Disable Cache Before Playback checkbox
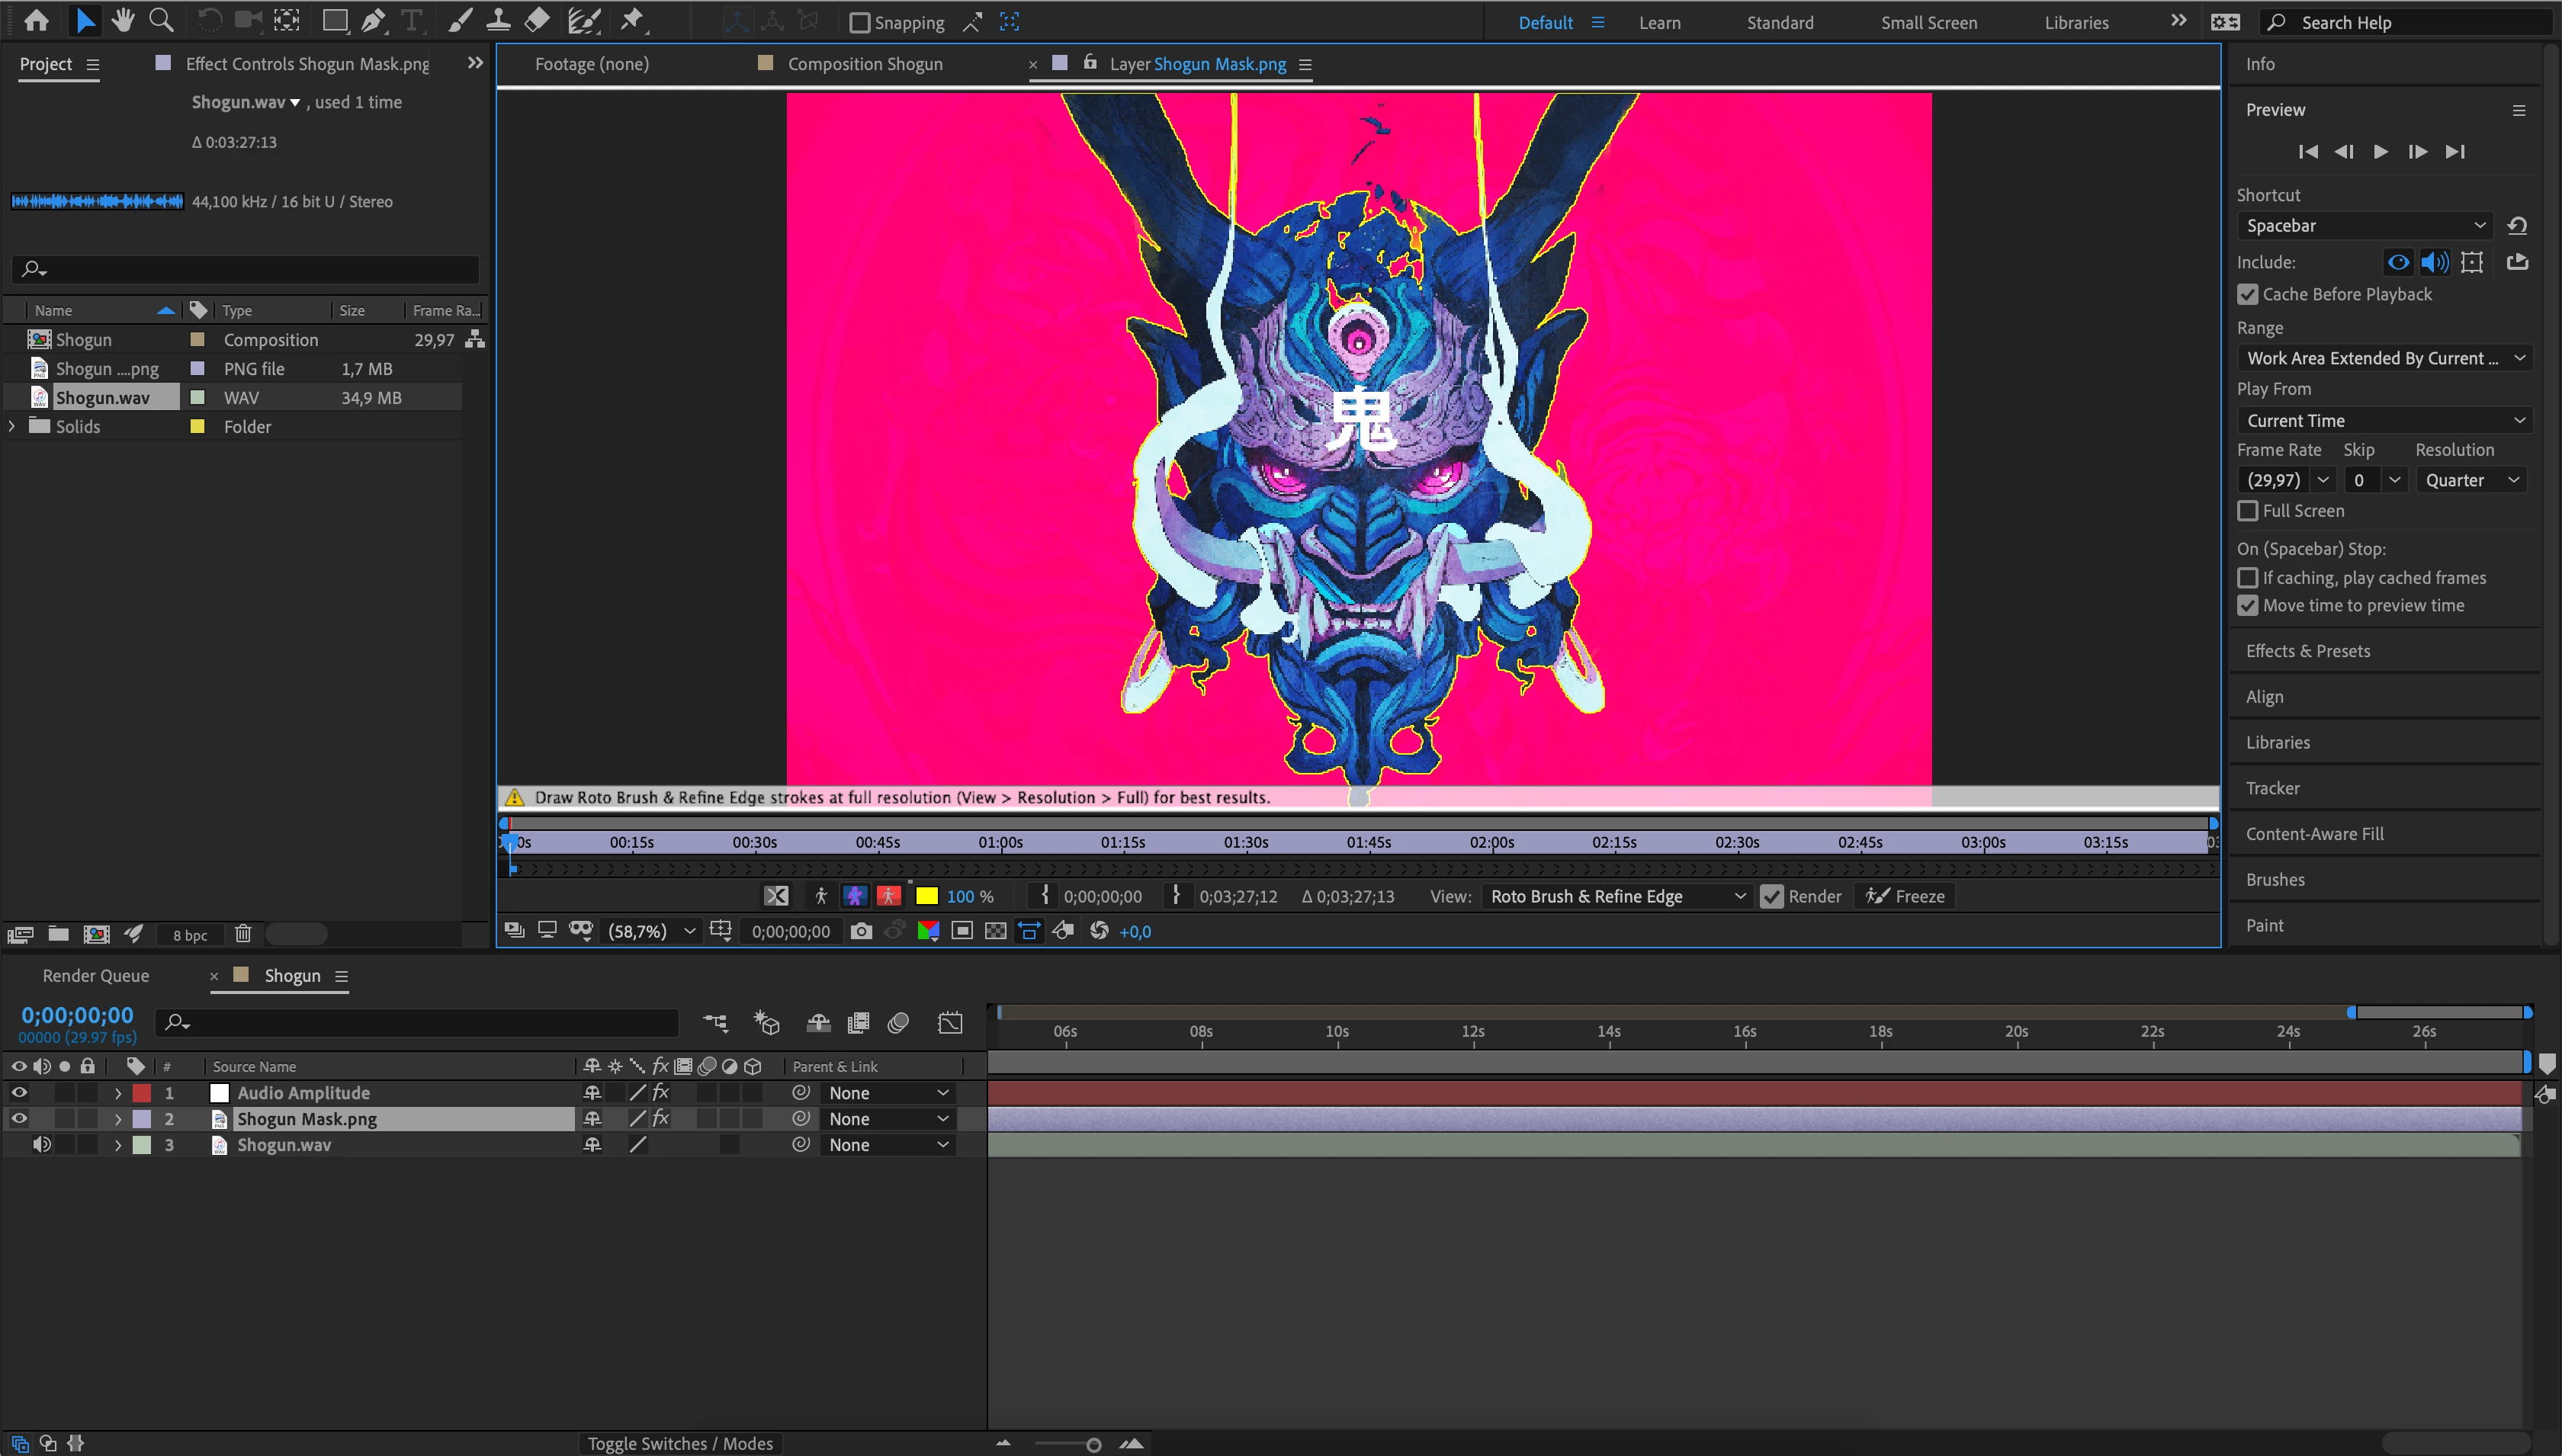This screenshot has height=1456, width=2562. pyautogui.click(x=2248, y=294)
